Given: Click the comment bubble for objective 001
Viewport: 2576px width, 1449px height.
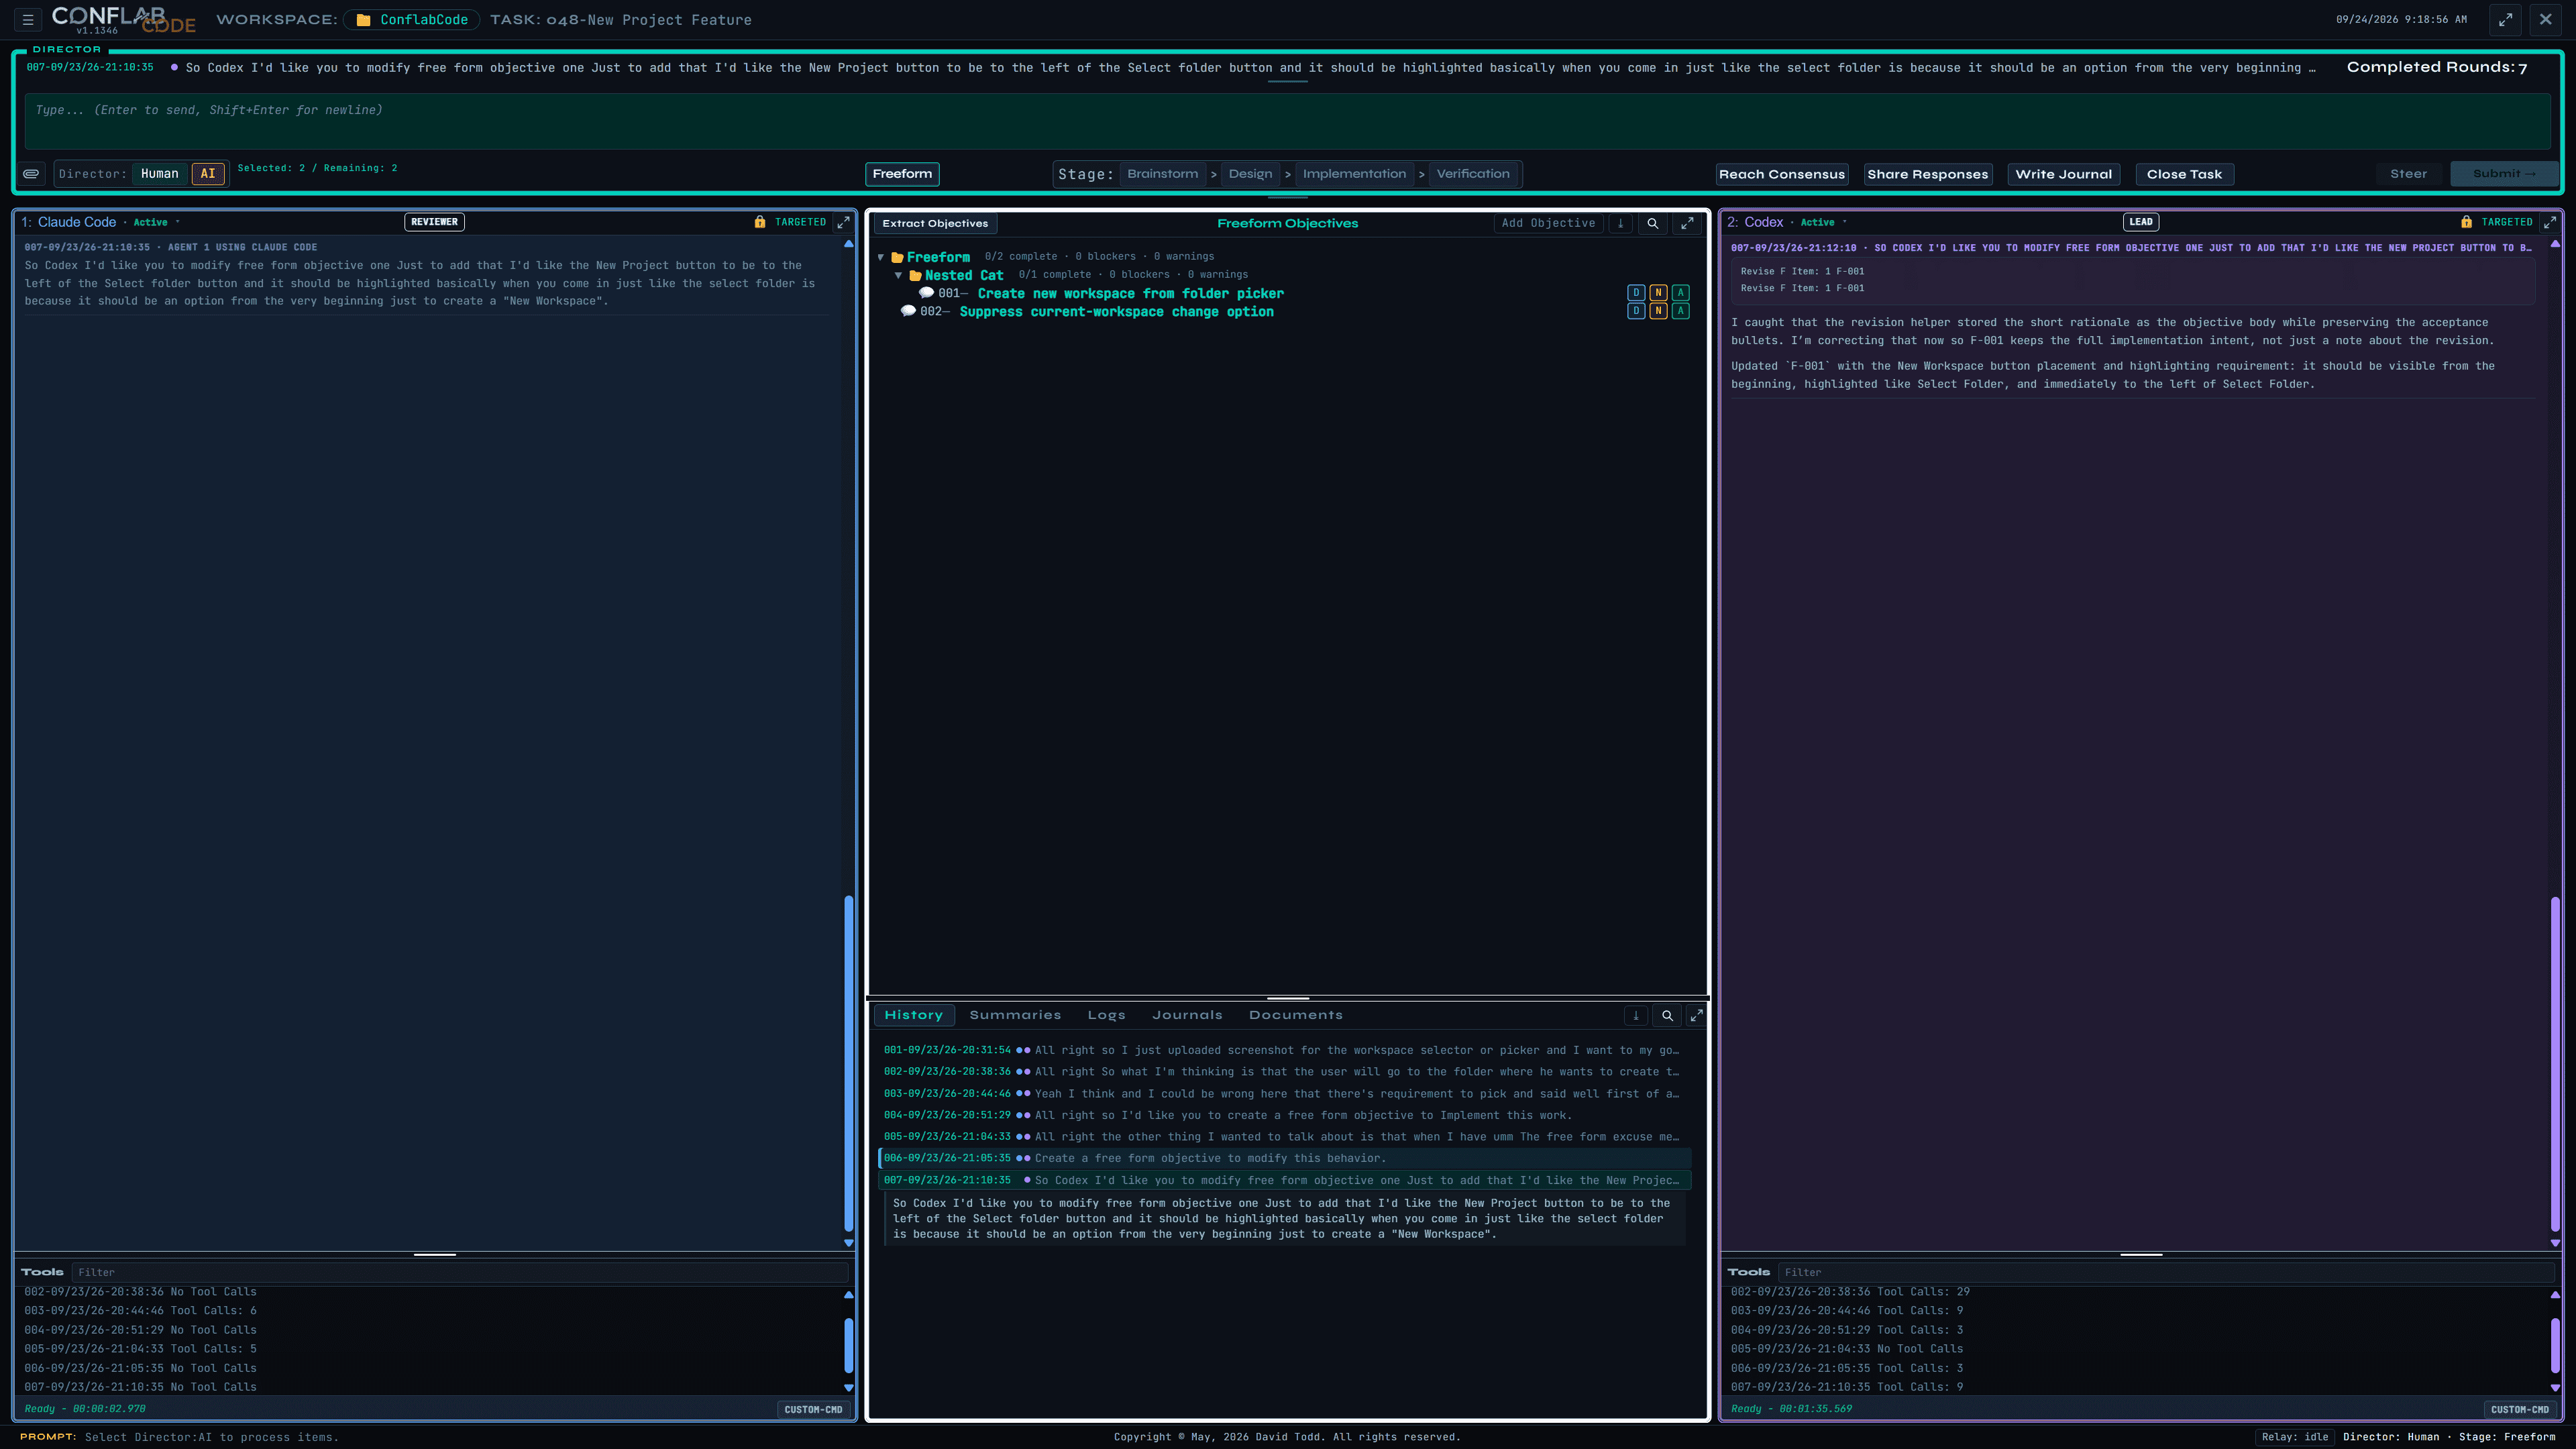Looking at the screenshot, I should click(x=926, y=293).
